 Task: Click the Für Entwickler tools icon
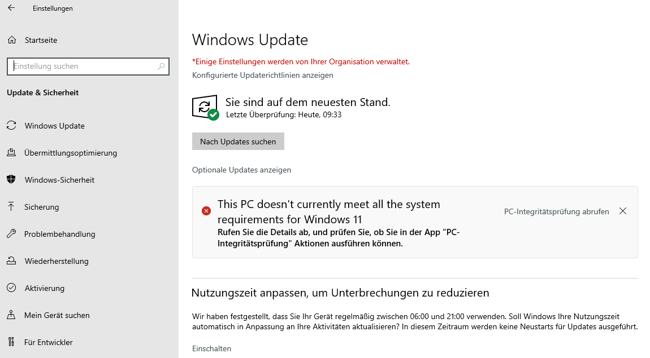[11, 342]
